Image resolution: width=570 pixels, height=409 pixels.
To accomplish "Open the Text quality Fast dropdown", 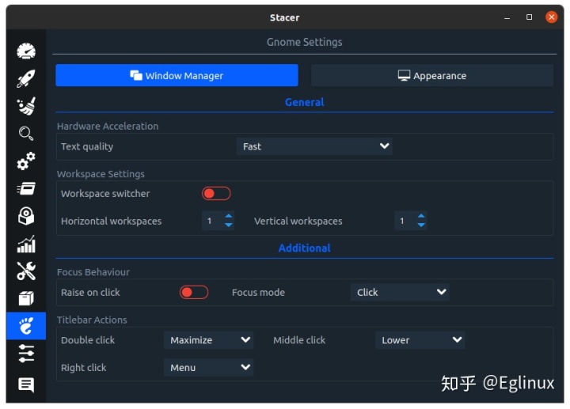I will 314,146.
